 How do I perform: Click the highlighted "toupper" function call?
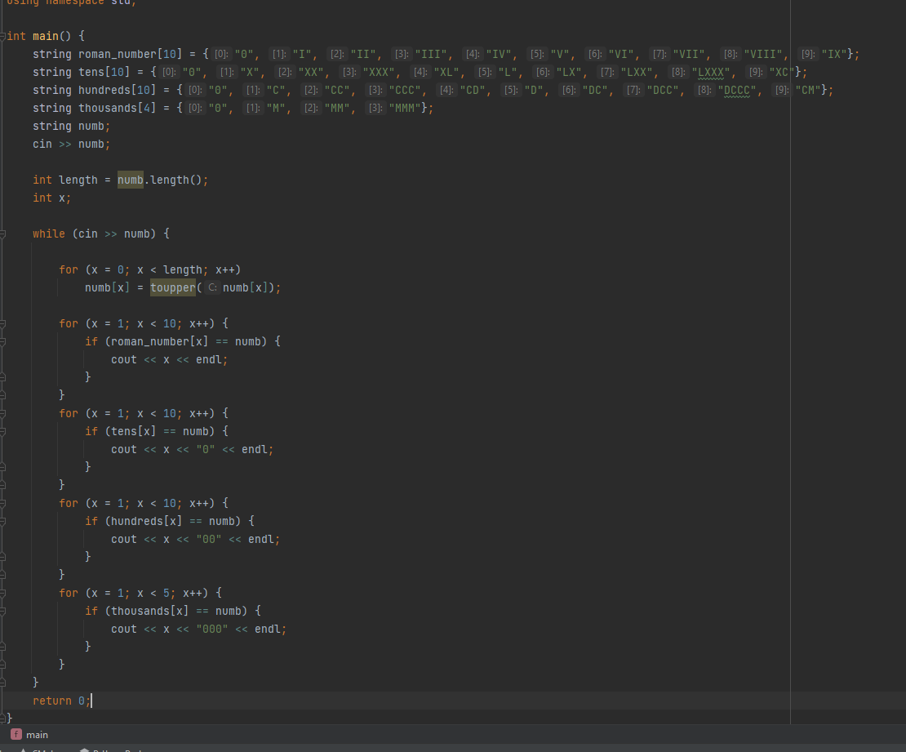click(x=172, y=287)
